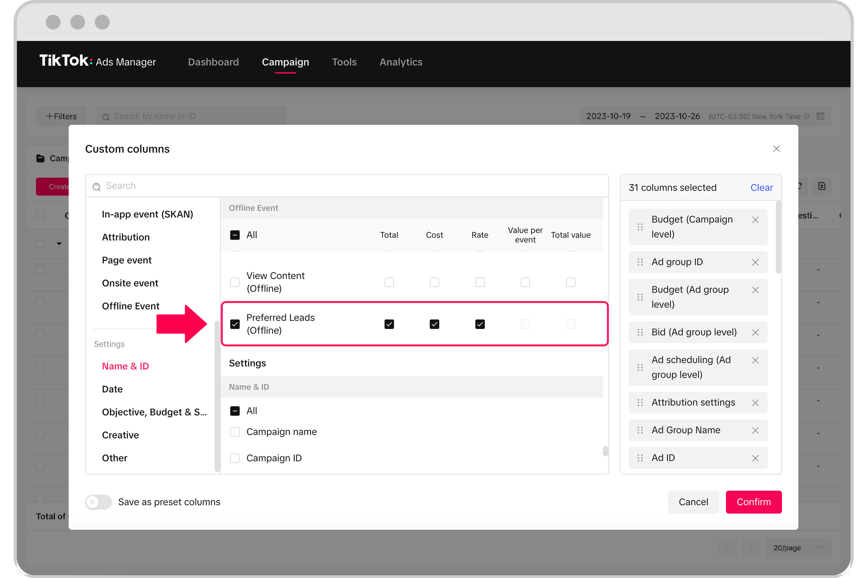Check View Content (Offline) row checkbox
Image resolution: width=867 pixels, height=578 pixels.
tap(235, 282)
